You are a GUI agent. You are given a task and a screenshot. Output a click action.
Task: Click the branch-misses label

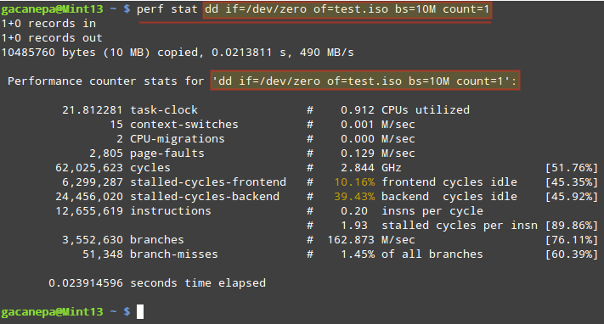(174, 254)
